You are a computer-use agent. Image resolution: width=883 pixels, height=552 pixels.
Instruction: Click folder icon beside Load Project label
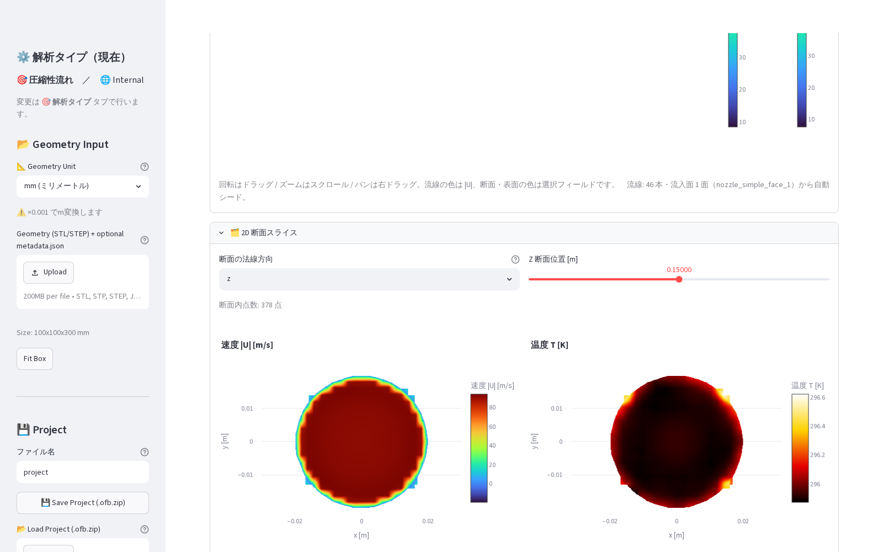click(21, 529)
